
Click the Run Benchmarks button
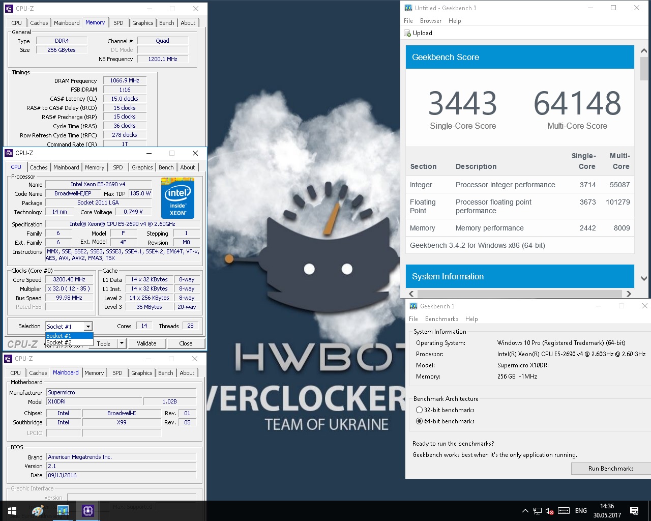point(611,469)
